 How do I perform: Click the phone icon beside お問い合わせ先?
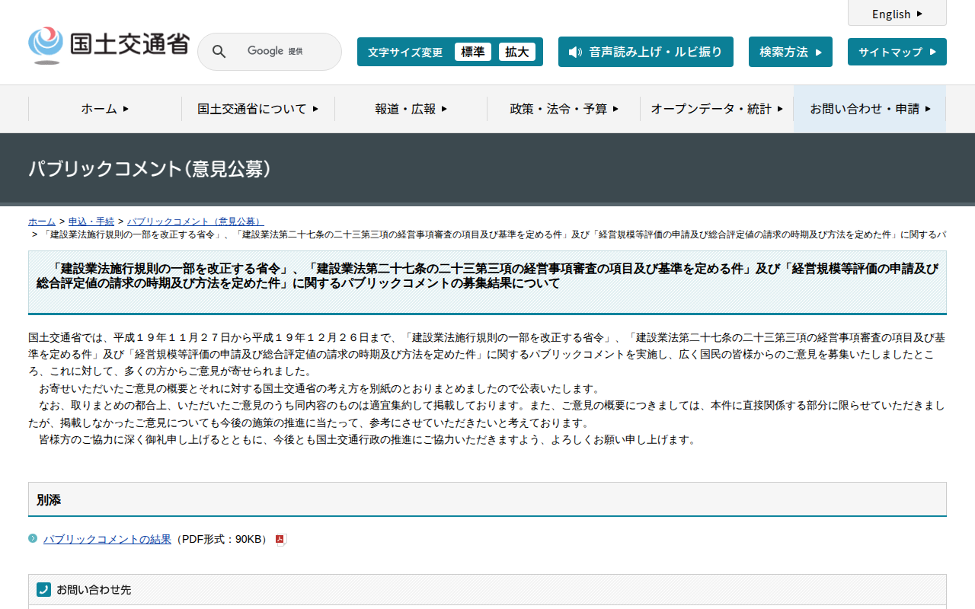pos(43,589)
